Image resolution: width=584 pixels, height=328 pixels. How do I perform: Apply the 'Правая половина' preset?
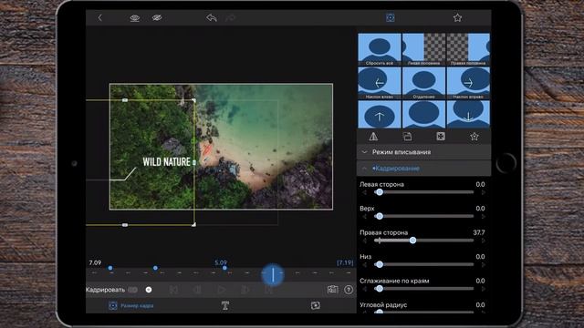click(x=468, y=49)
